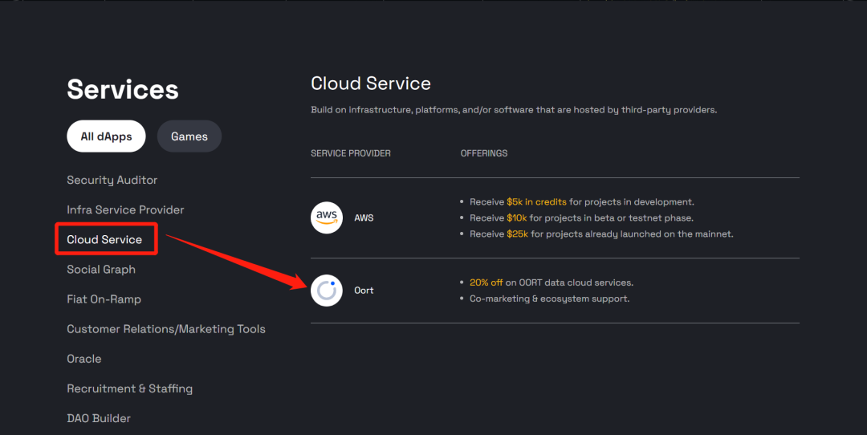The image size is (867, 435).
Task: Click the Oort provider name
Action: (x=364, y=291)
